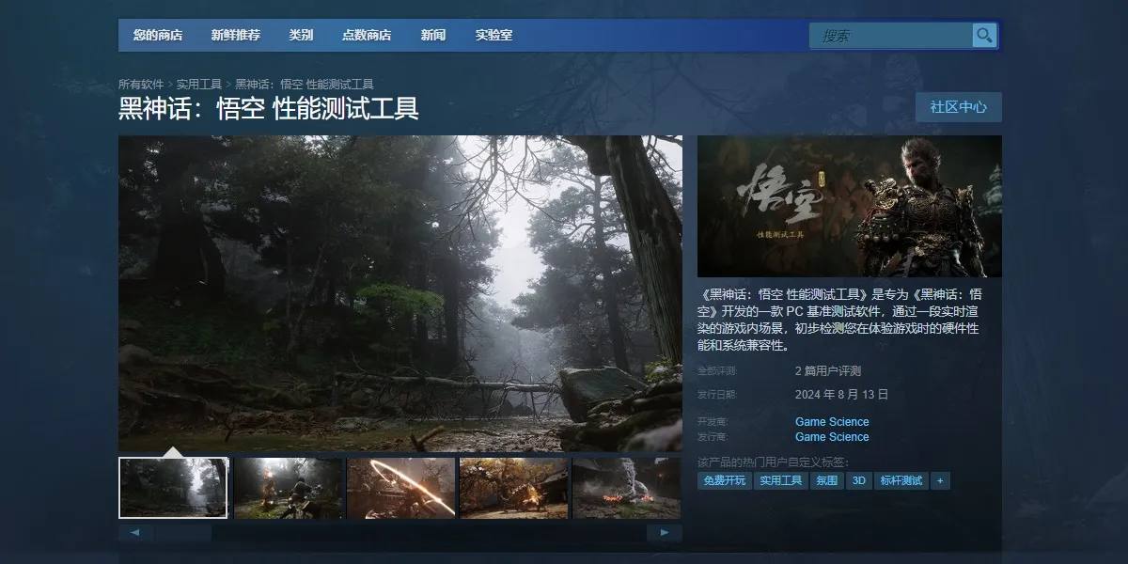1128x564 pixels.
Task: Open 您的商店 menu
Action: [158, 36]
